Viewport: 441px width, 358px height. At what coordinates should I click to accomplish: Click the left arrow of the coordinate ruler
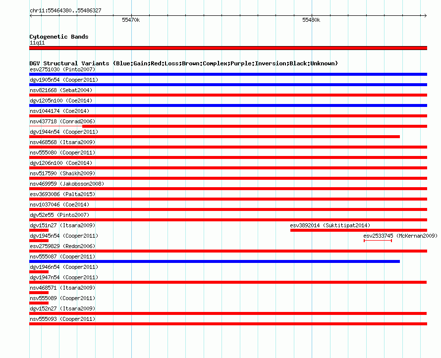tap(31, 15)
